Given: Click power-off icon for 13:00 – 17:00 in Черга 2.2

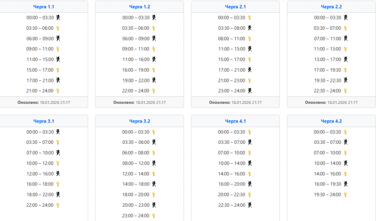Looking at the screenshot, I should point(346,59).
